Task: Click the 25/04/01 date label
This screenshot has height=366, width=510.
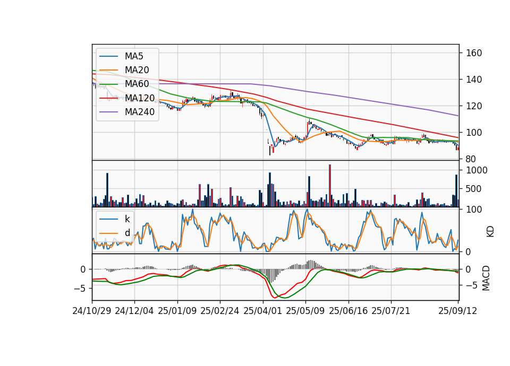Action: pyautogui.click(x=262, y=311)
